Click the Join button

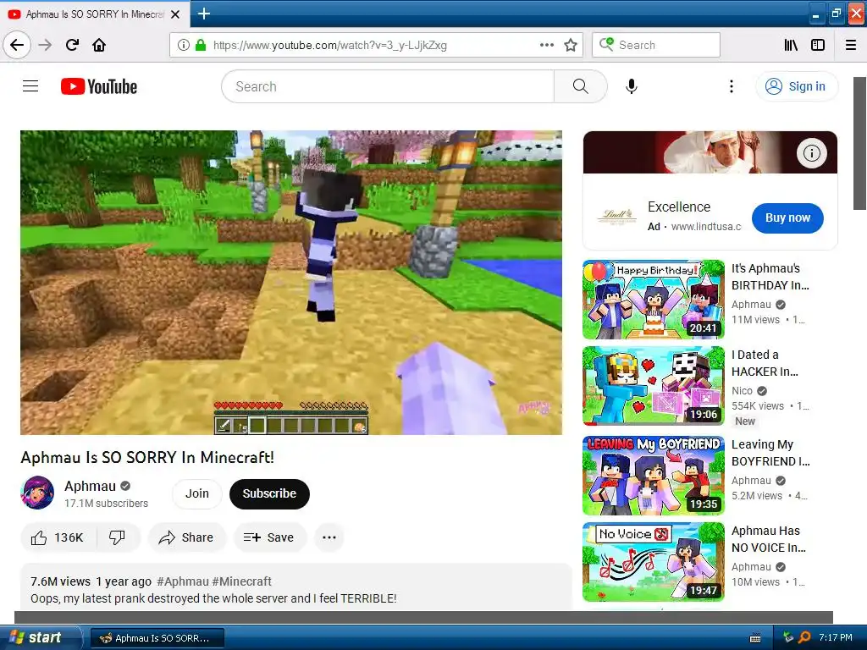pyautogui.click(x=196, y=493)
